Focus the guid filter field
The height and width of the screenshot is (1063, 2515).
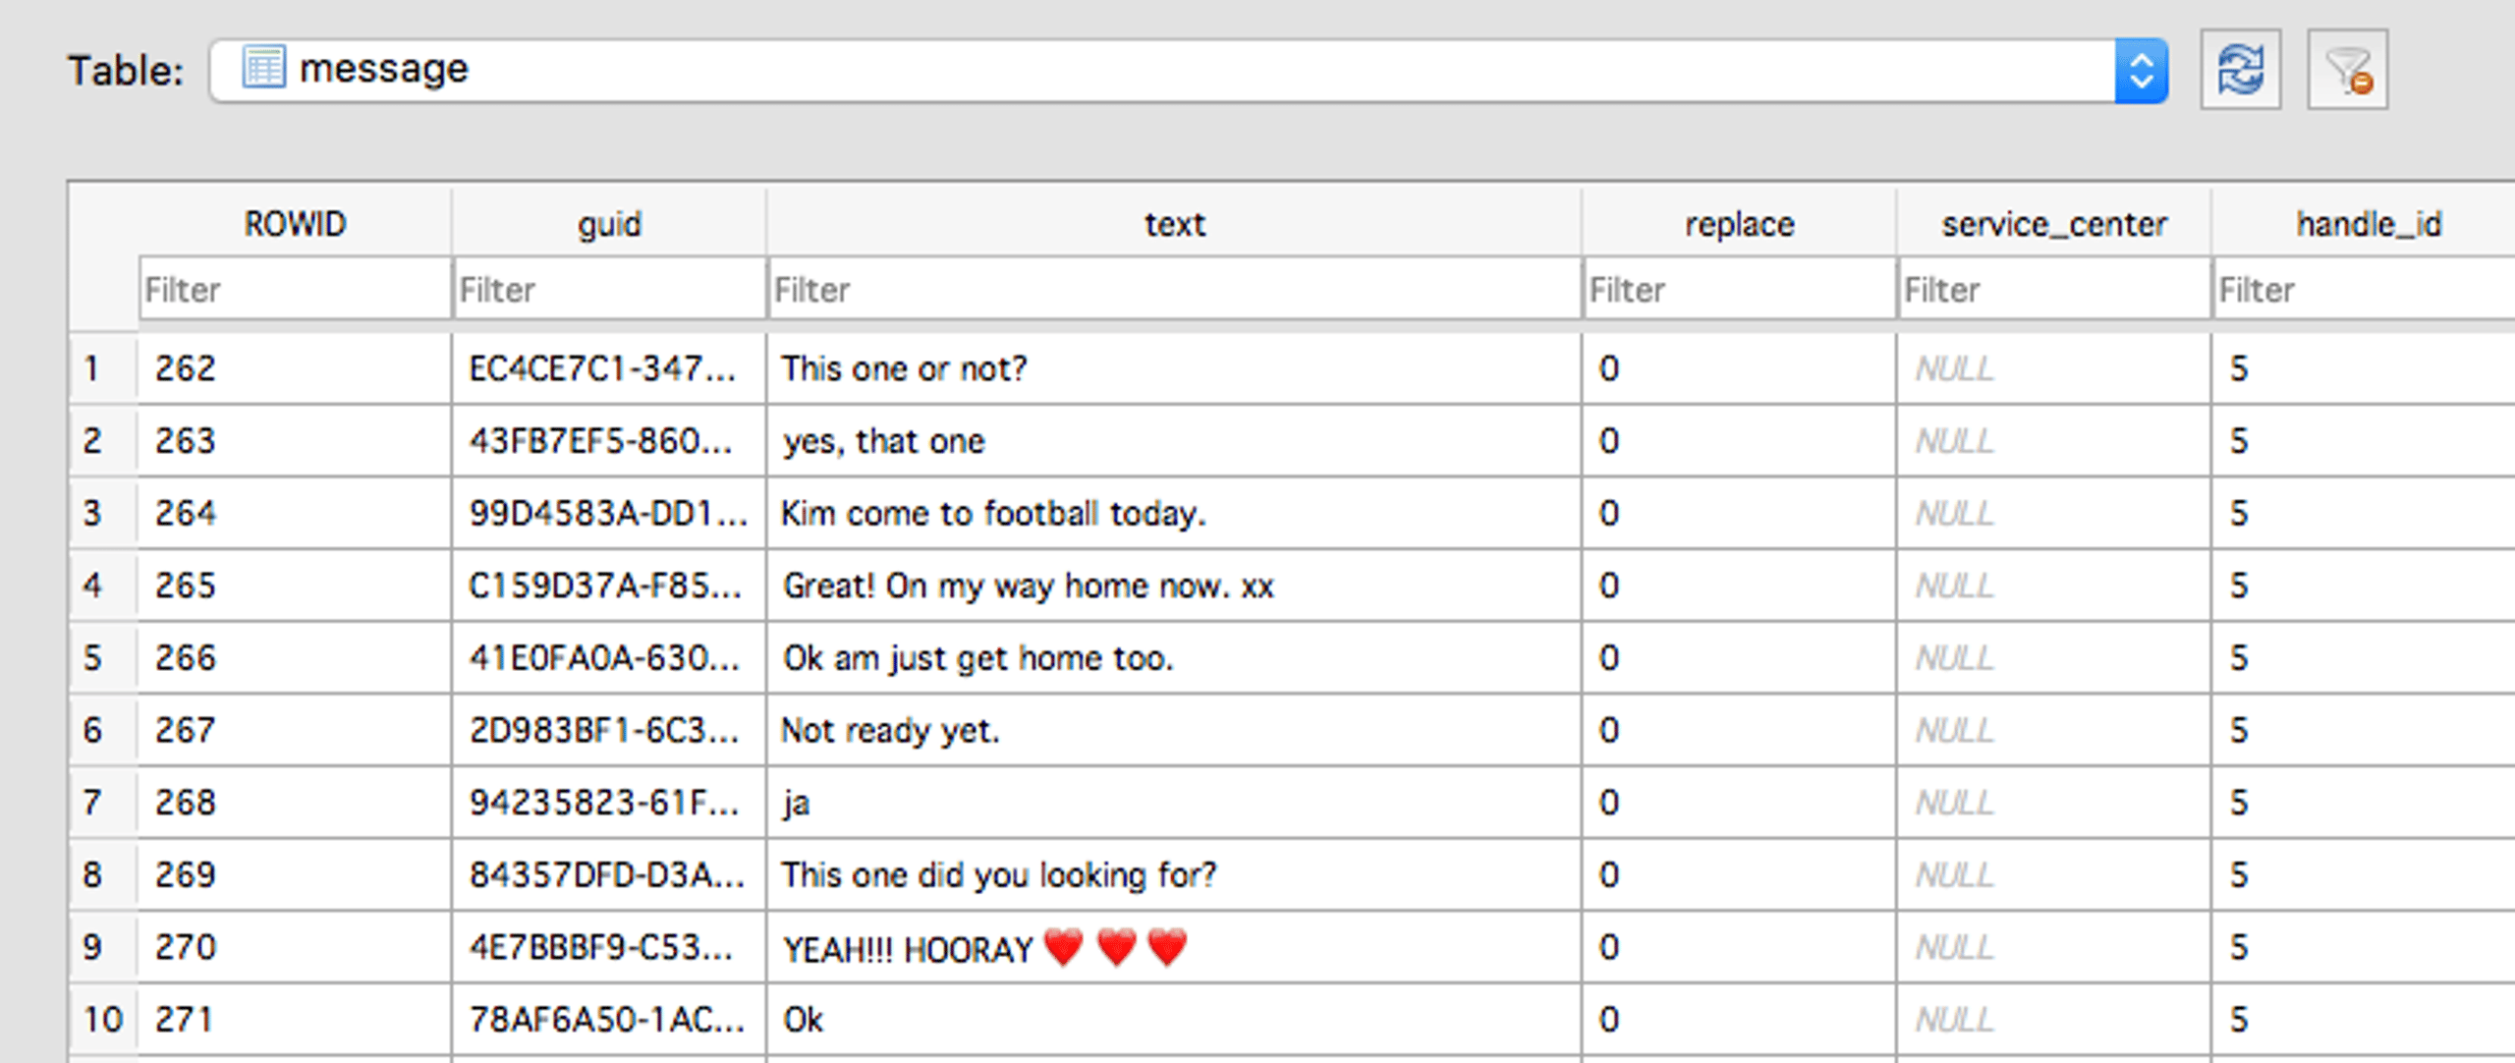609,289
